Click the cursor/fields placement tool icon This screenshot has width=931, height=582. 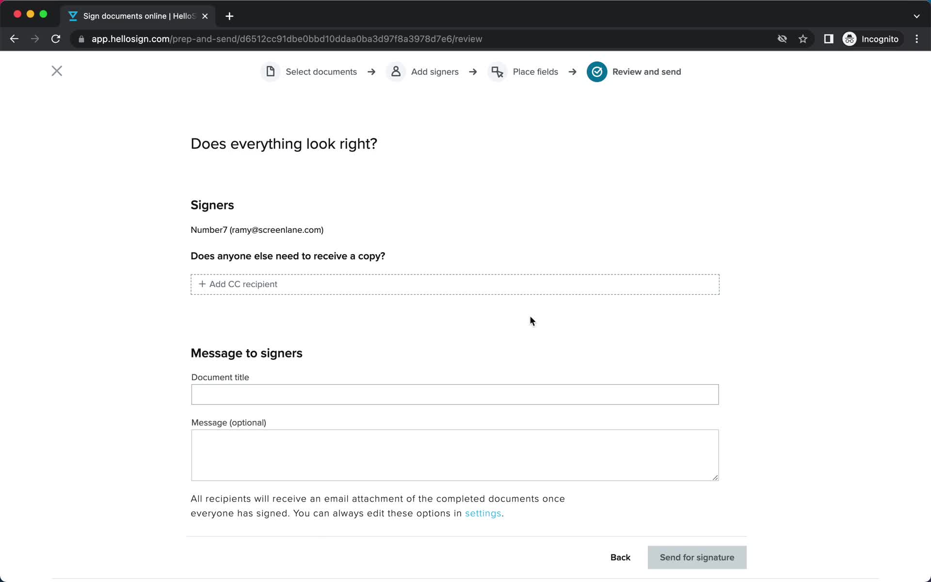pyautogui.click(x=498, y=72)
